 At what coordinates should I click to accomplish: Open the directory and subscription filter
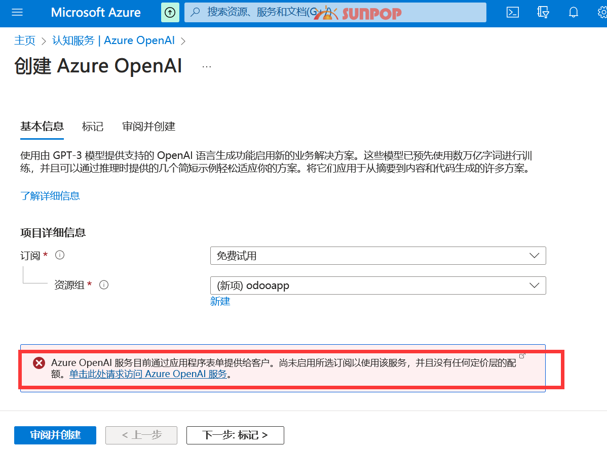point(543,13)
